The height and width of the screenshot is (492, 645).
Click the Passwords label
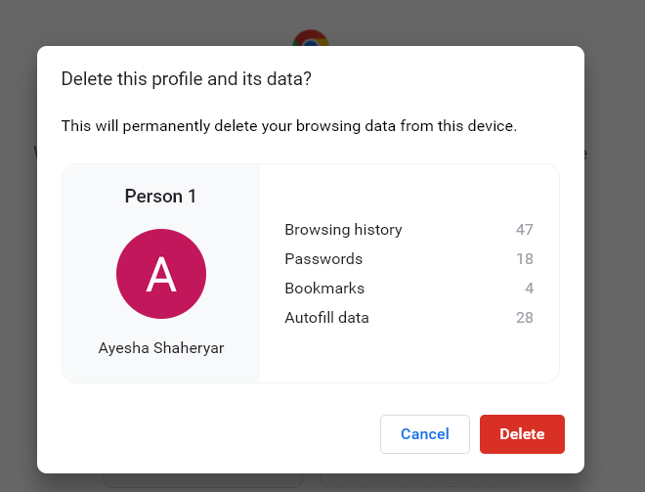[323, 259]
